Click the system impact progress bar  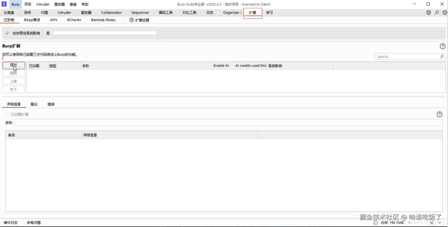point(105,33)
